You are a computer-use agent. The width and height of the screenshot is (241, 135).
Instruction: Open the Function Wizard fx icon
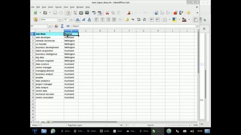click(x=56, y=26)
